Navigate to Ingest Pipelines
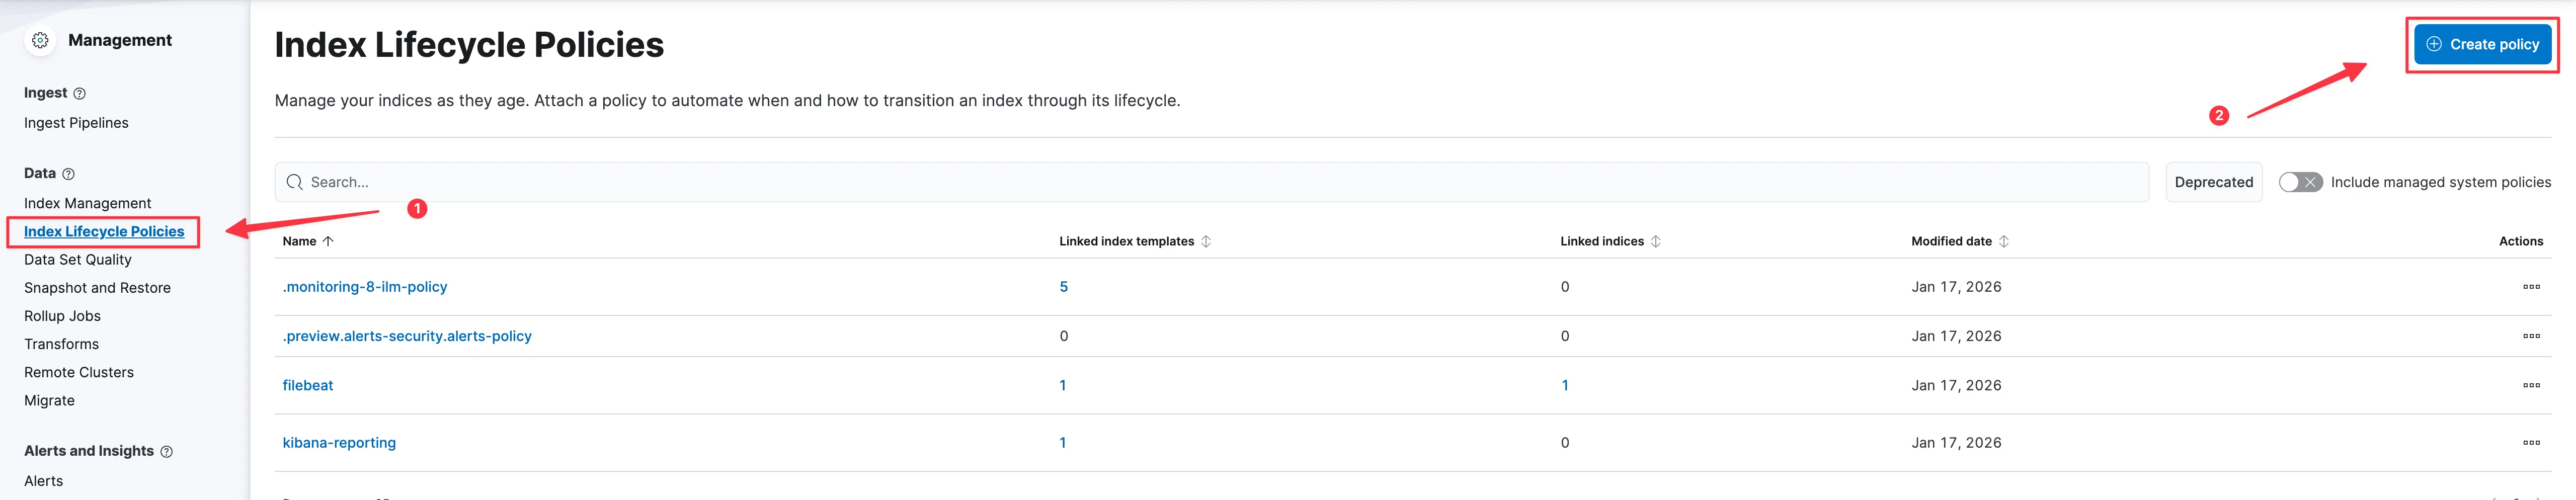This screenshot has width=2576, height=500. click(76, 123)
